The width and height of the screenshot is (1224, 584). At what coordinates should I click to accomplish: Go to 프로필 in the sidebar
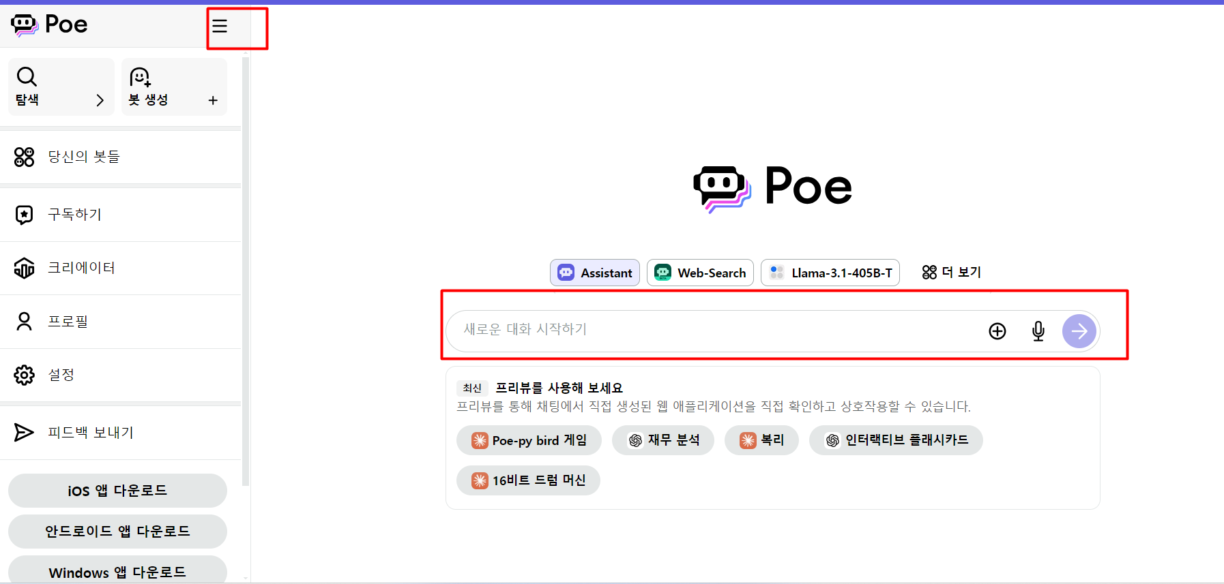[x=121, y=322]
